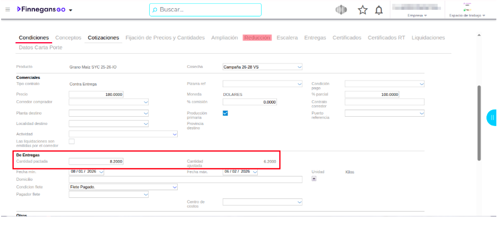This screenshot has height=228, width=498.
Task: Check liquidaciones emitidas por el corredor box
Action: tap(71, 141)
